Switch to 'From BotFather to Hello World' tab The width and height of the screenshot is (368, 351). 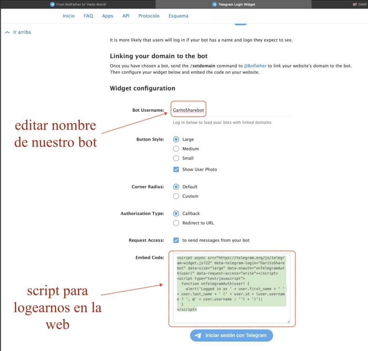point(78,4)
